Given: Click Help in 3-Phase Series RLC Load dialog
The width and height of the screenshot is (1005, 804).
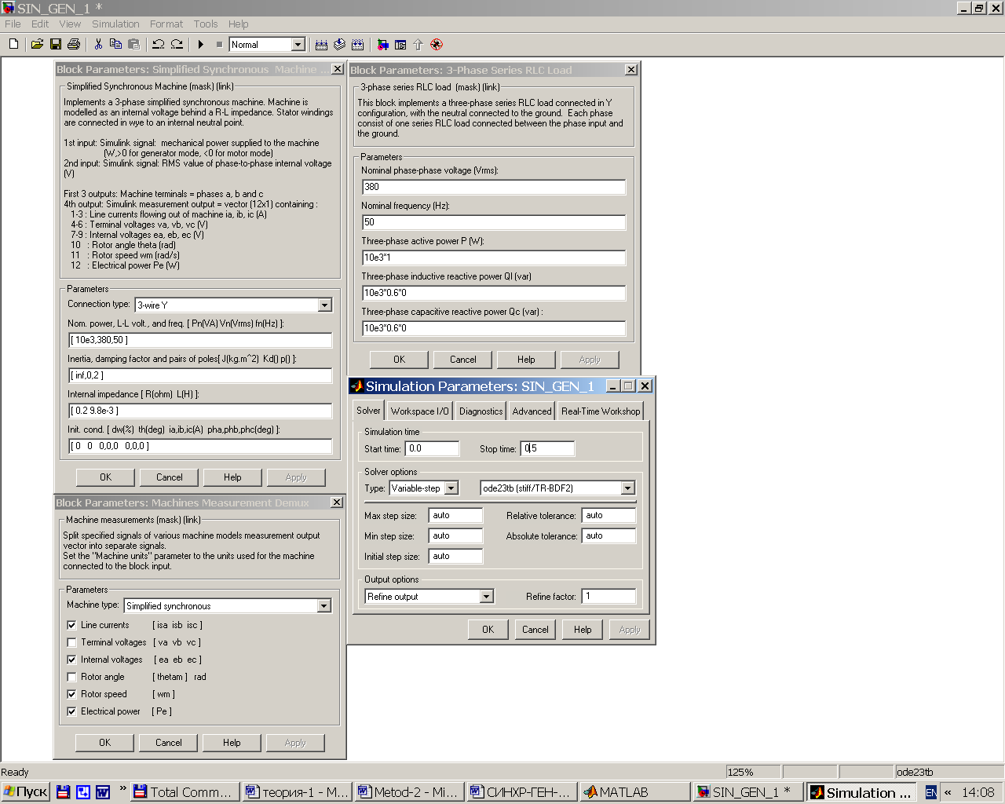Looking at the screenshot, I should pyautogui.click(x=526, y=360).
